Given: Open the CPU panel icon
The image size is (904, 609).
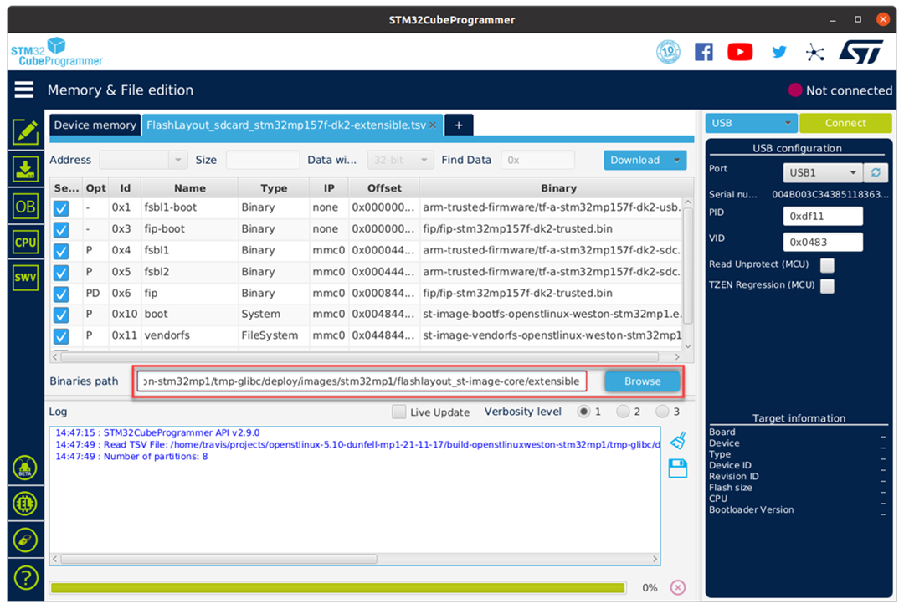Looking at the screenshot, I should [26, 243].
